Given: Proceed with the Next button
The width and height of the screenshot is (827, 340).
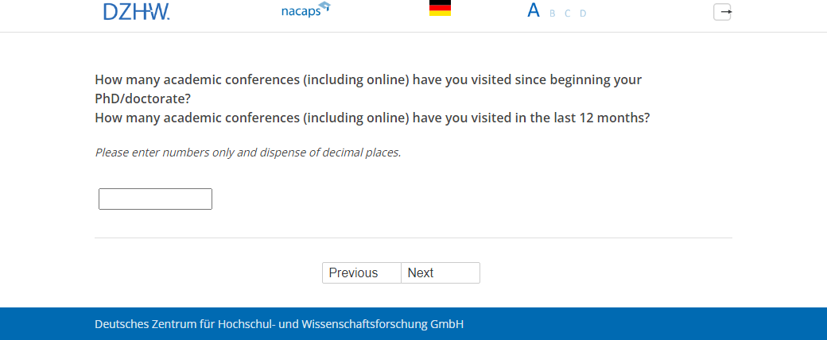Looking at the screenshot, I should (440, 272).
